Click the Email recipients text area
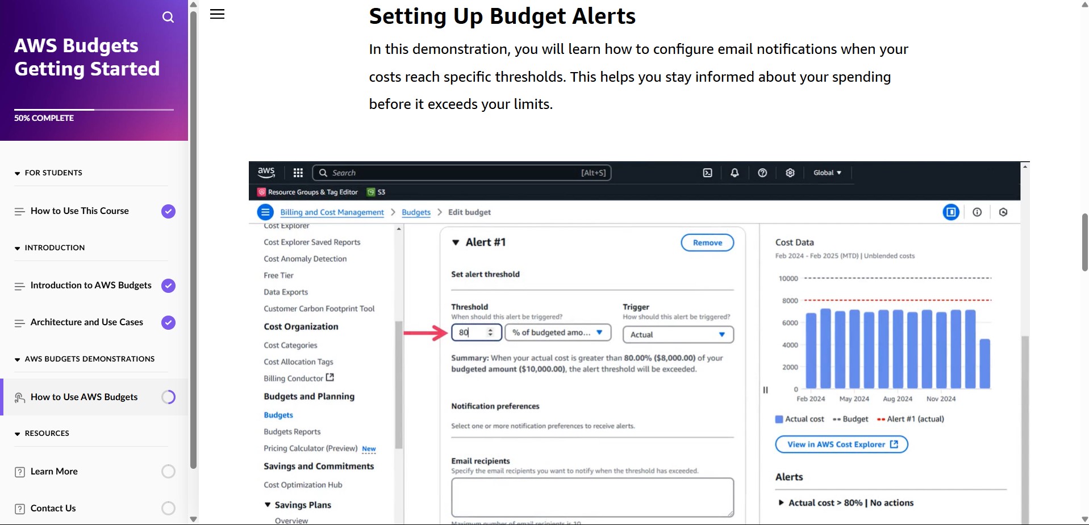This screenshot has width=1089, height=525. 593,497
